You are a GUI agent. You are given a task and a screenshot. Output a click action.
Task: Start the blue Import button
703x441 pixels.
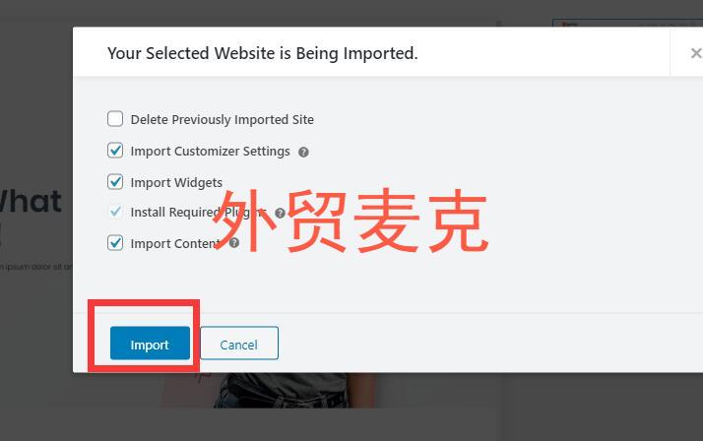pos(151,343)
